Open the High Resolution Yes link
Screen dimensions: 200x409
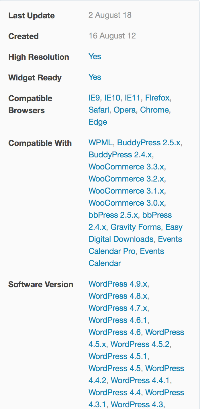(95, 57)
